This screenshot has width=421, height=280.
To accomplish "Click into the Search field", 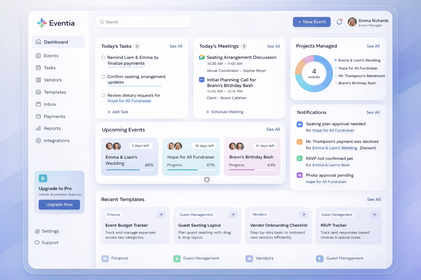I will 144,22.
